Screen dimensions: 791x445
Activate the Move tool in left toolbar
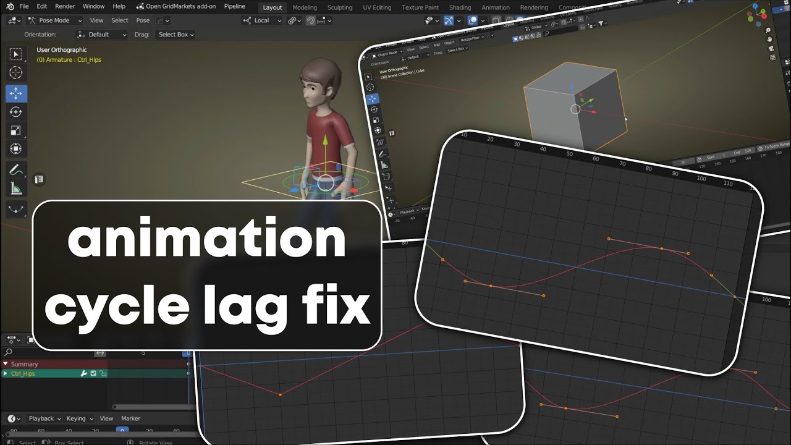(x=16, y=93)
